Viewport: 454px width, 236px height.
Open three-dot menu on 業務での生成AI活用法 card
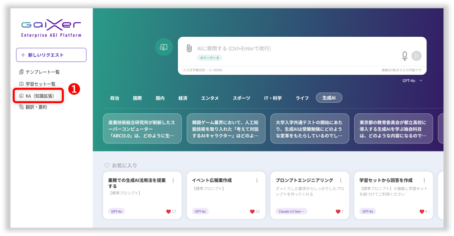point(173,180)
